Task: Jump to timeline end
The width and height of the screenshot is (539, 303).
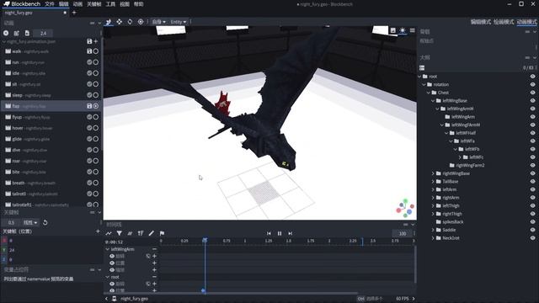Action: coord(290,233)
